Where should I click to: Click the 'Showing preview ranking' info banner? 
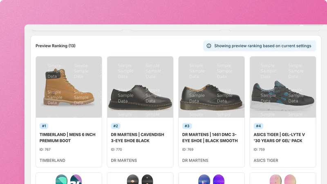pyautogui.click(x=260, y=46)
